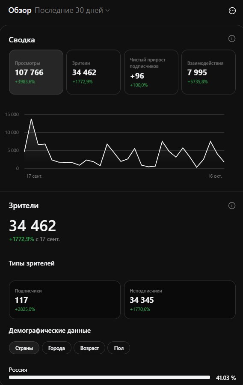Click the +1772,9% с 17 сент. text
243x385 pixels.
click(34, 239)
